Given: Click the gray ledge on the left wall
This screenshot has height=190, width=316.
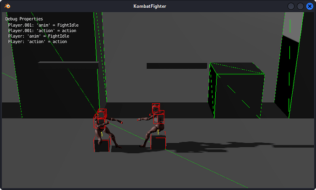Looking at the screenshot, I should (x=68, y=62).
